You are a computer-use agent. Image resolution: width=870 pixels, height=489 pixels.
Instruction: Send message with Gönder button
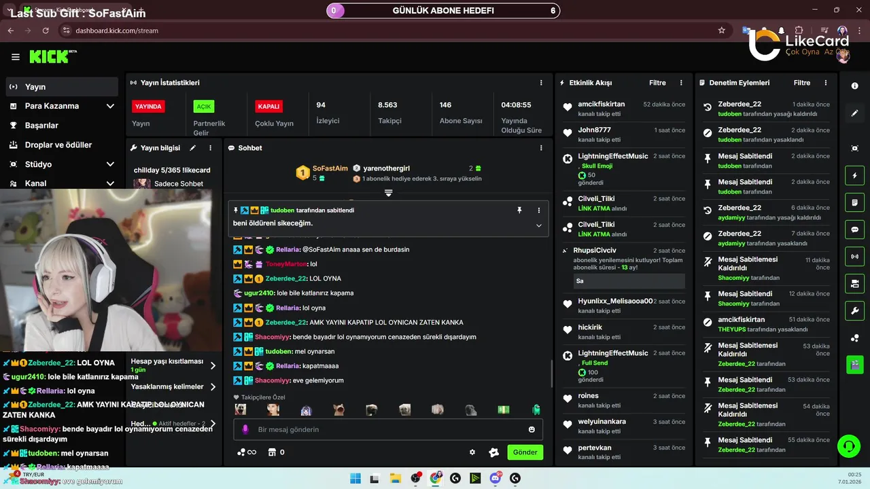click(x=525, y=452)
